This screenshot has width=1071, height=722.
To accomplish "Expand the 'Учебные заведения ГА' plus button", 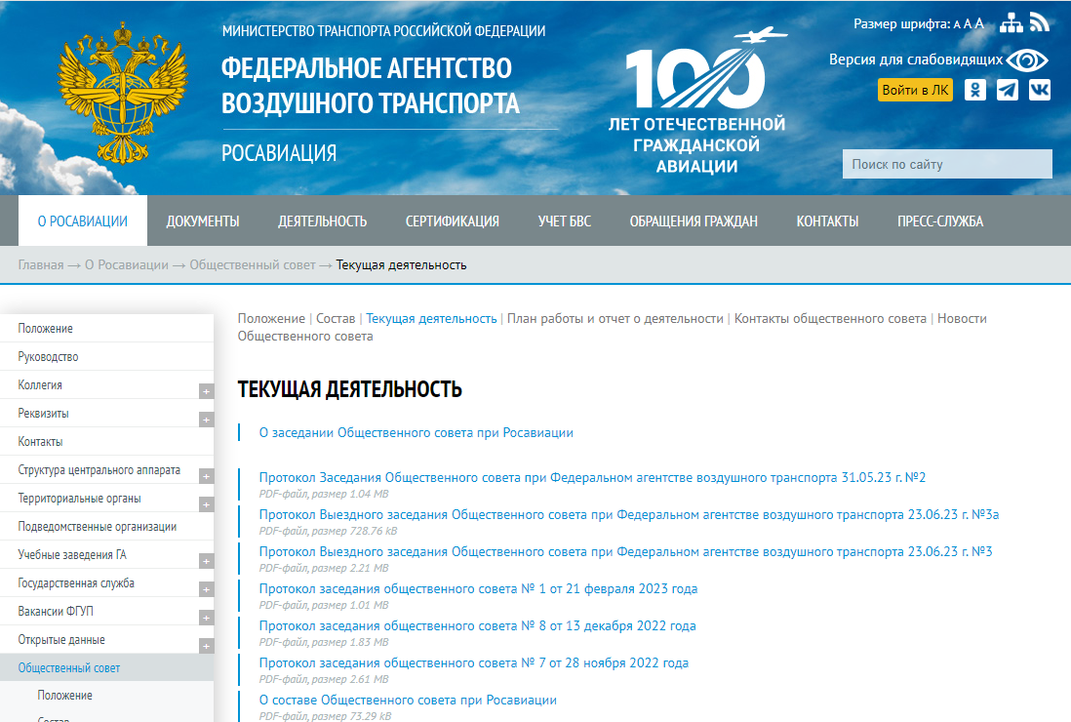I will pos(206,561).
